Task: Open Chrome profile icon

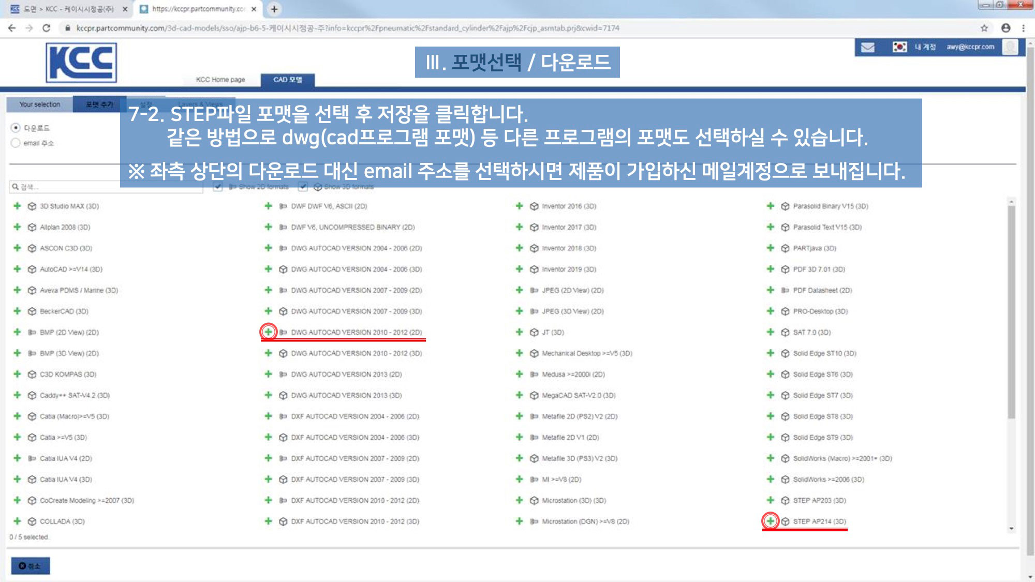Action: click(1006, 28)
